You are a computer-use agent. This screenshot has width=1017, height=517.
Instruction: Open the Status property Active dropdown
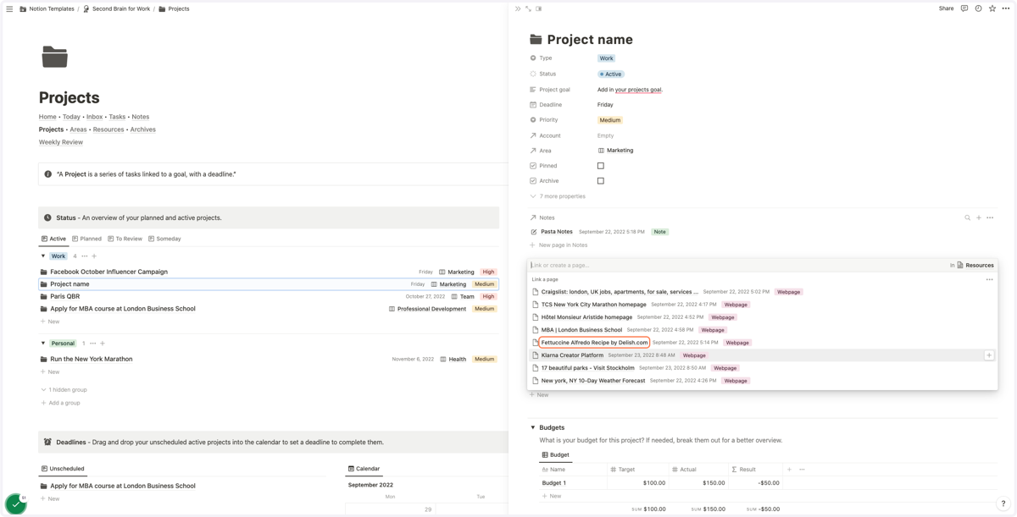(611, 74)
